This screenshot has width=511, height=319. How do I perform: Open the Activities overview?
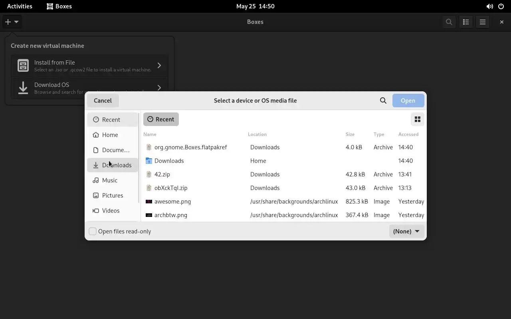(20, 6)
